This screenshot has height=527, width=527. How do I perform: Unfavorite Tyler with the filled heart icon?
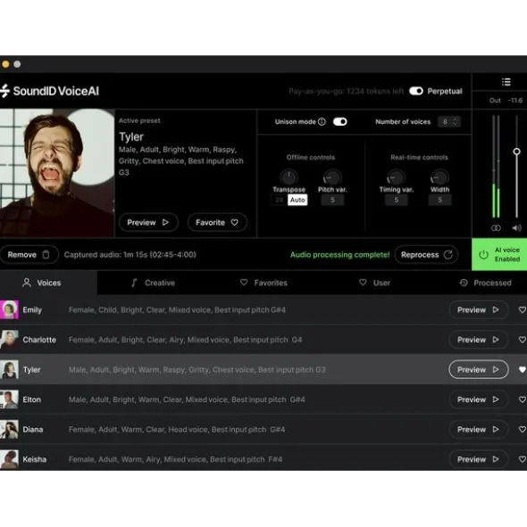522,370
